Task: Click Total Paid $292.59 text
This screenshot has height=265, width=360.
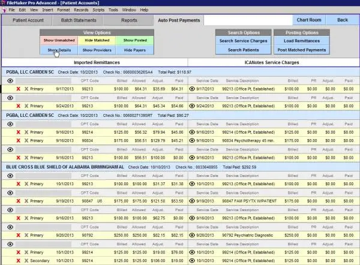Action: coord(239,167)
